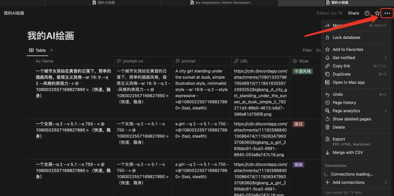394x196 pixels.
Task: Select Duplicate from the page menu
Action: pos(341,74)
